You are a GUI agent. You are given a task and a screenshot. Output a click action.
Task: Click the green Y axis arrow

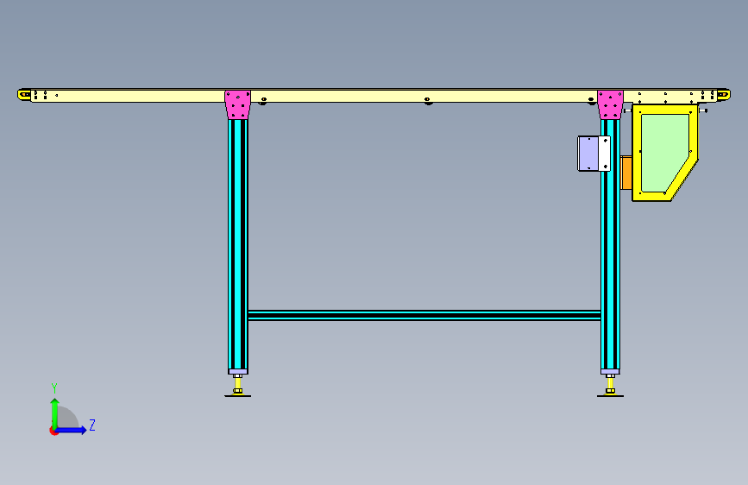(x=55, y=413)
